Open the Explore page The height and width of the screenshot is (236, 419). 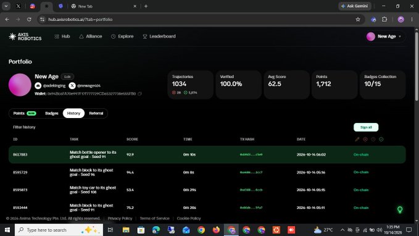coord(122,36)
